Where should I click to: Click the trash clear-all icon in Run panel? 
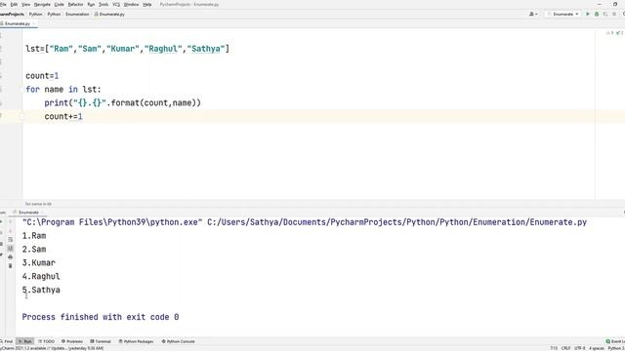point(11,266)
